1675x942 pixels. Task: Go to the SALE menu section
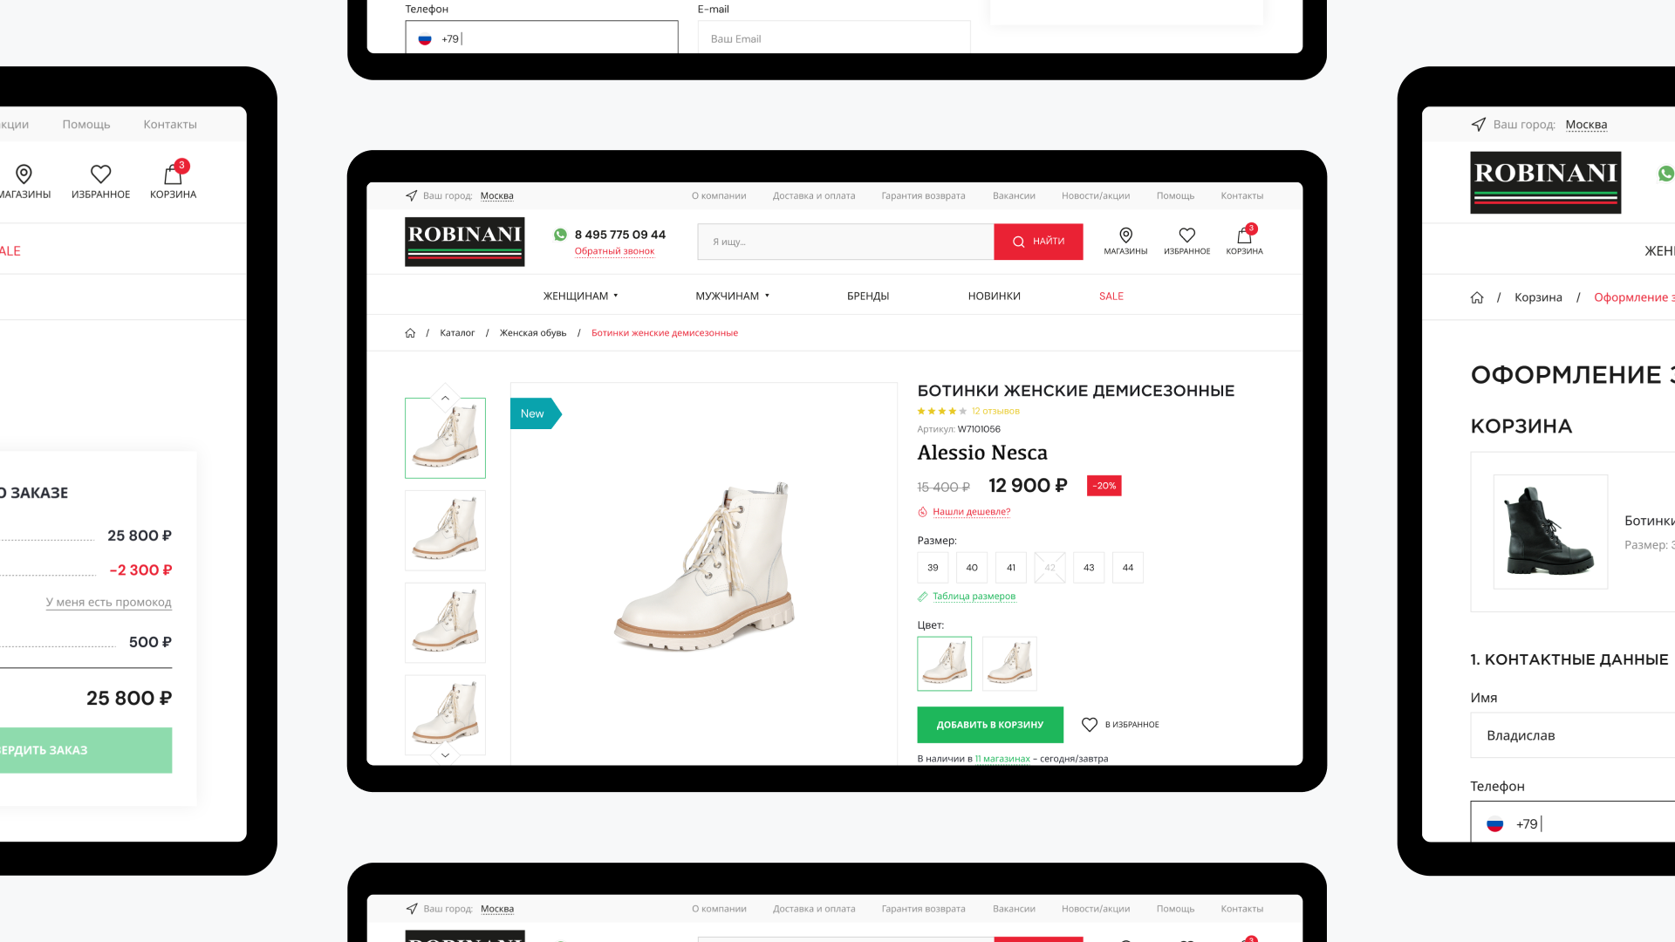[1111, 297]
